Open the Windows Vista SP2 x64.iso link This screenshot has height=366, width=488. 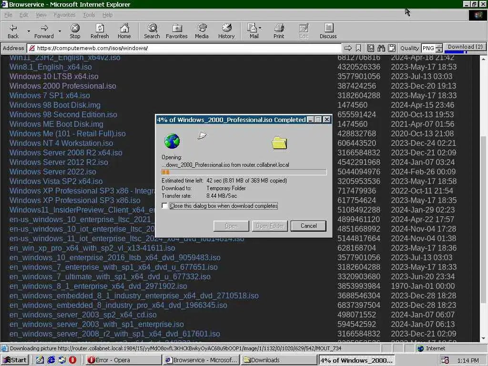click(56, 181)
